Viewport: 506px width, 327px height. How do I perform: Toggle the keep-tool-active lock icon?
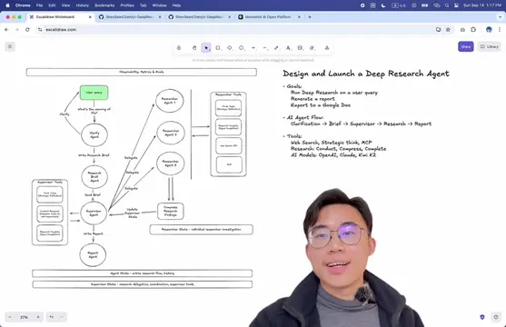tap(179, 48)
